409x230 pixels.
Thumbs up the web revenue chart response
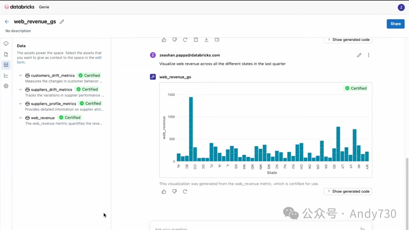coord(164,191)
